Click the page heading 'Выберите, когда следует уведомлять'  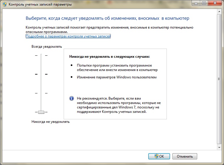coord(107,18)
